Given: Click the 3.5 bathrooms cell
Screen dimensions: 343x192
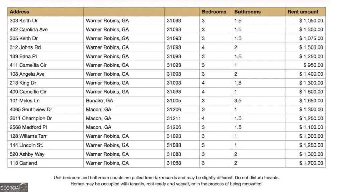Looking at the screenshot, I should 238,101.
